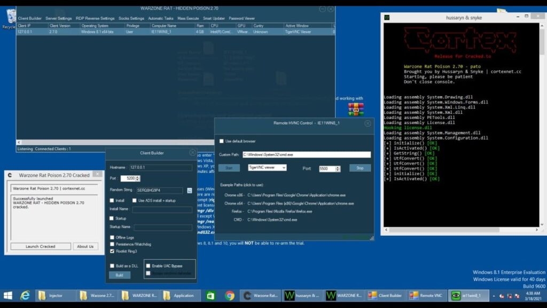The height and width of the screenshot is (308, 547).
Task: Enable the Offline Logs checkbox
Action: point(112,237)
